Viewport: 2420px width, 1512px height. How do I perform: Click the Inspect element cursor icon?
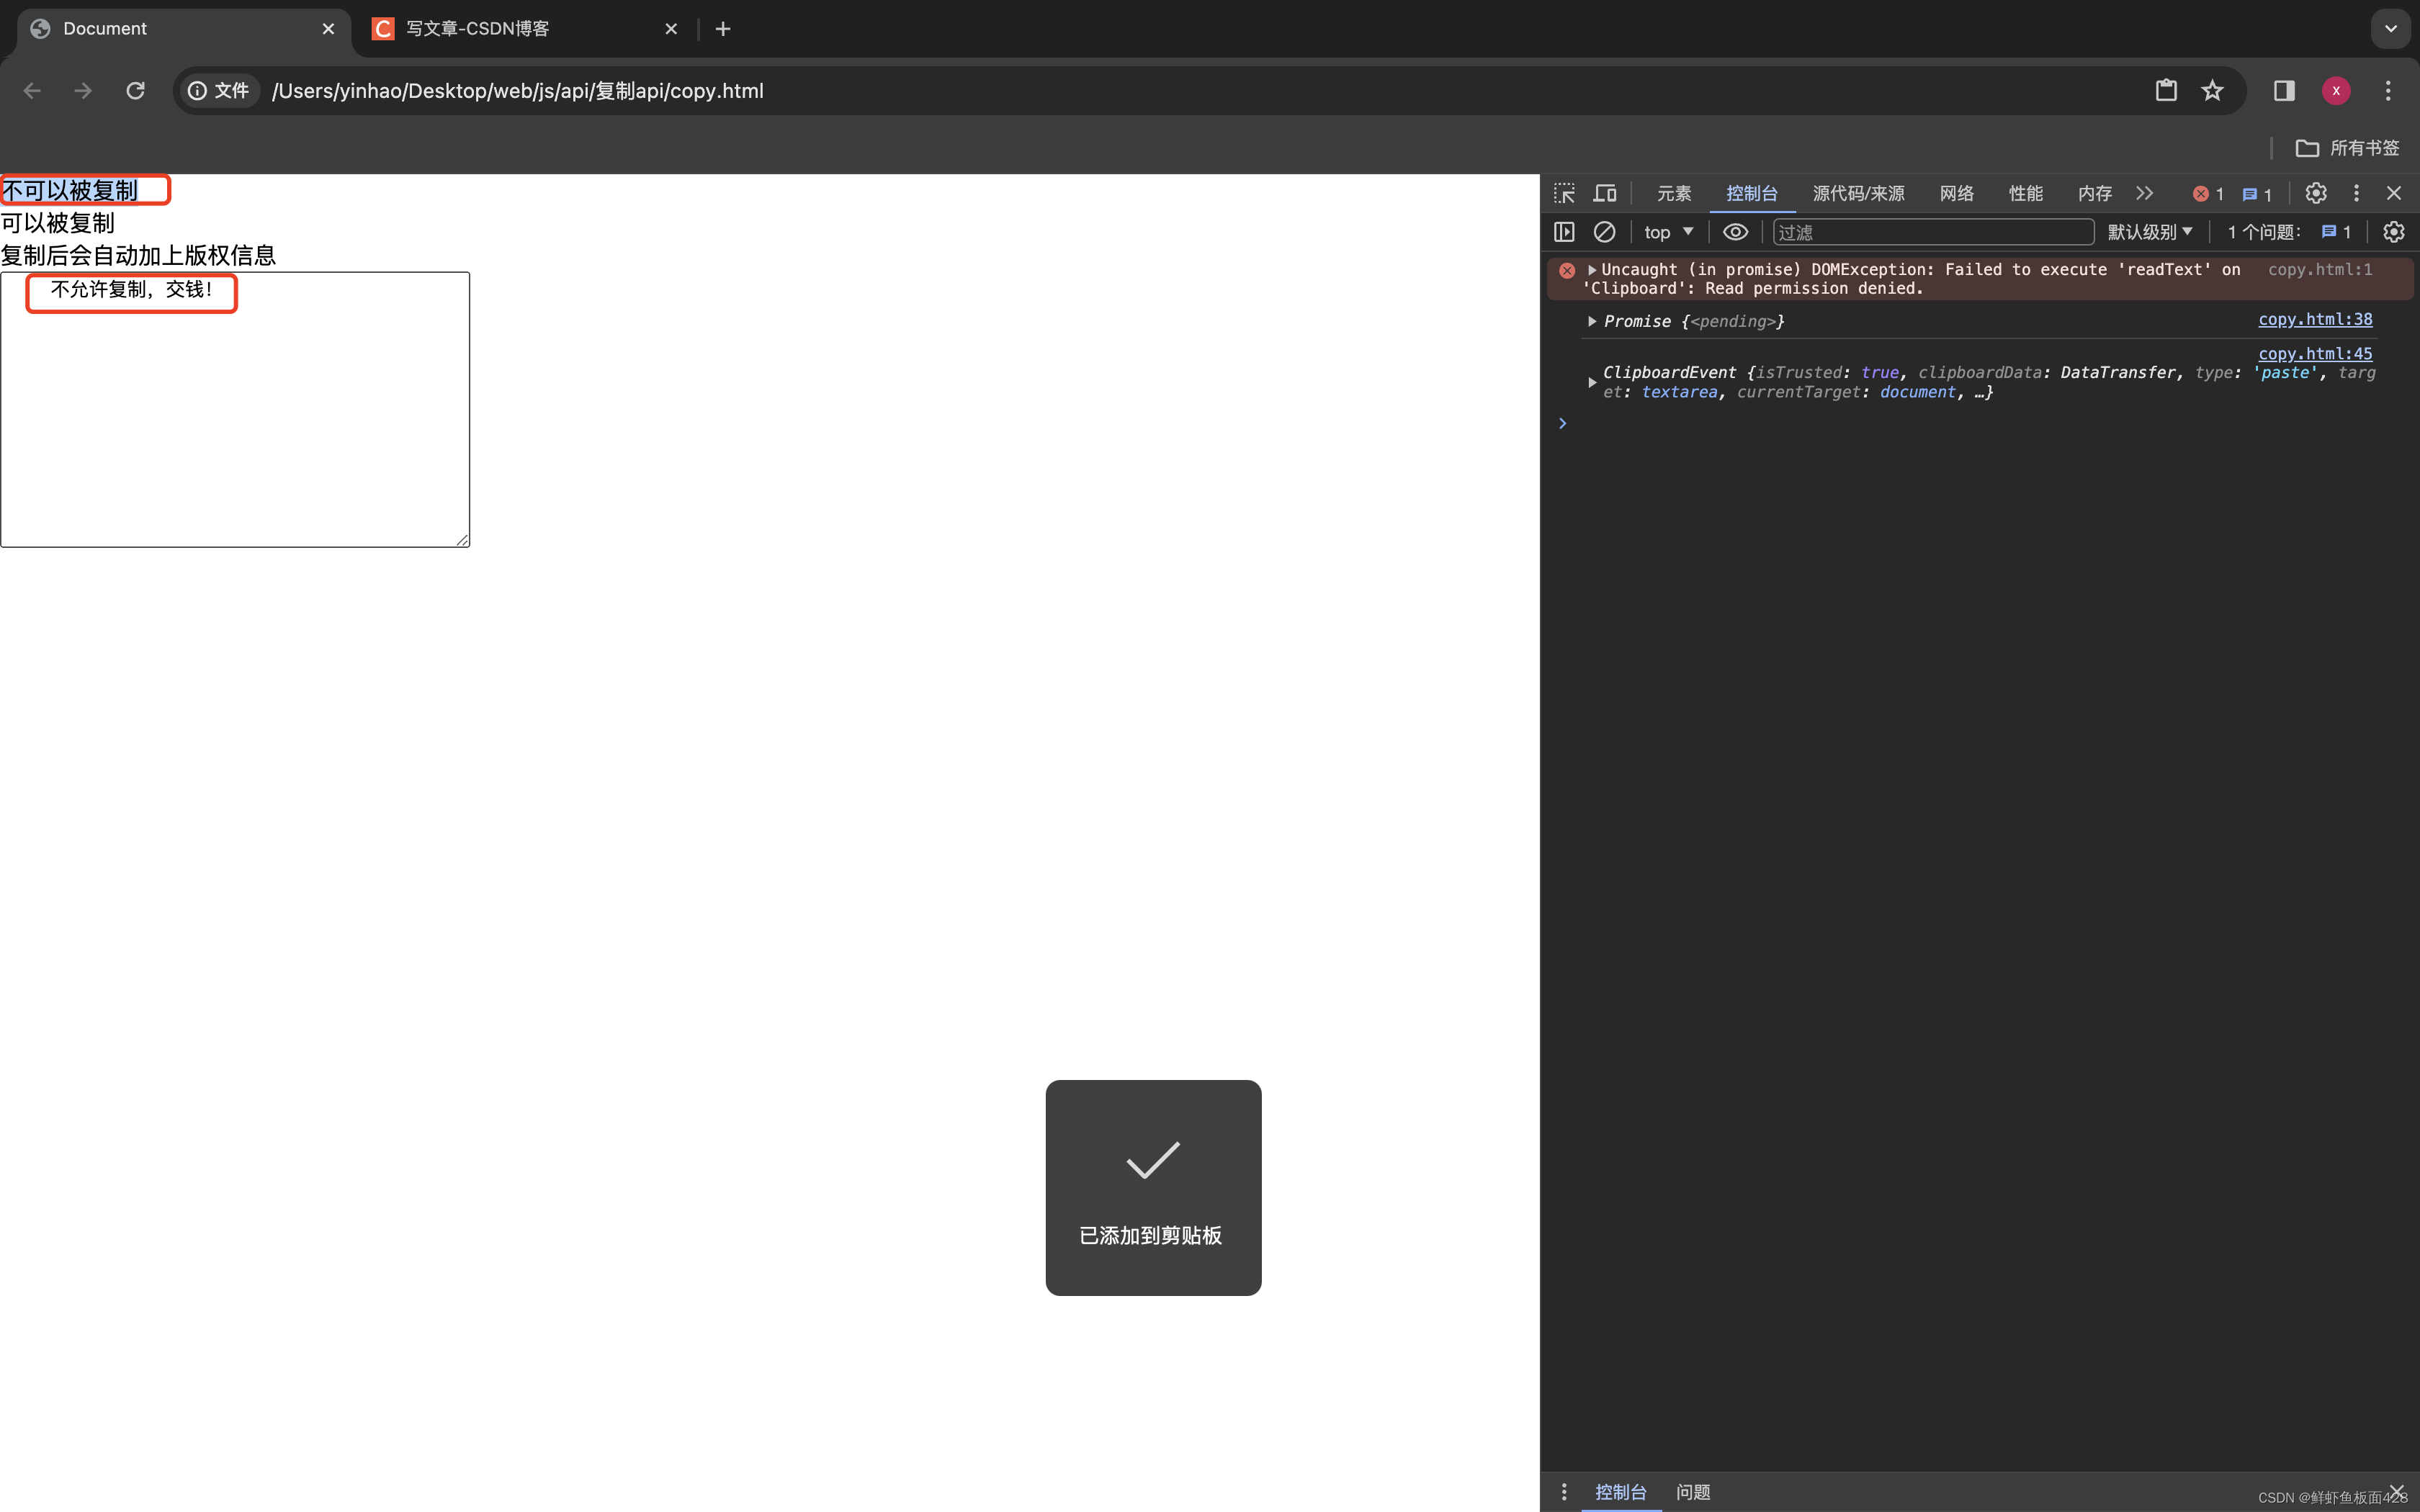coord(1563,194)
